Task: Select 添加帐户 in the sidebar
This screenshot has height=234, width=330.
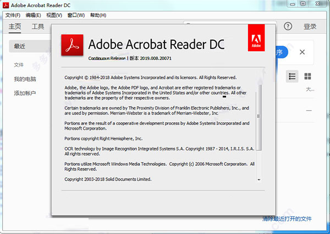Action: pyautogui.click(x=25, y=93)
